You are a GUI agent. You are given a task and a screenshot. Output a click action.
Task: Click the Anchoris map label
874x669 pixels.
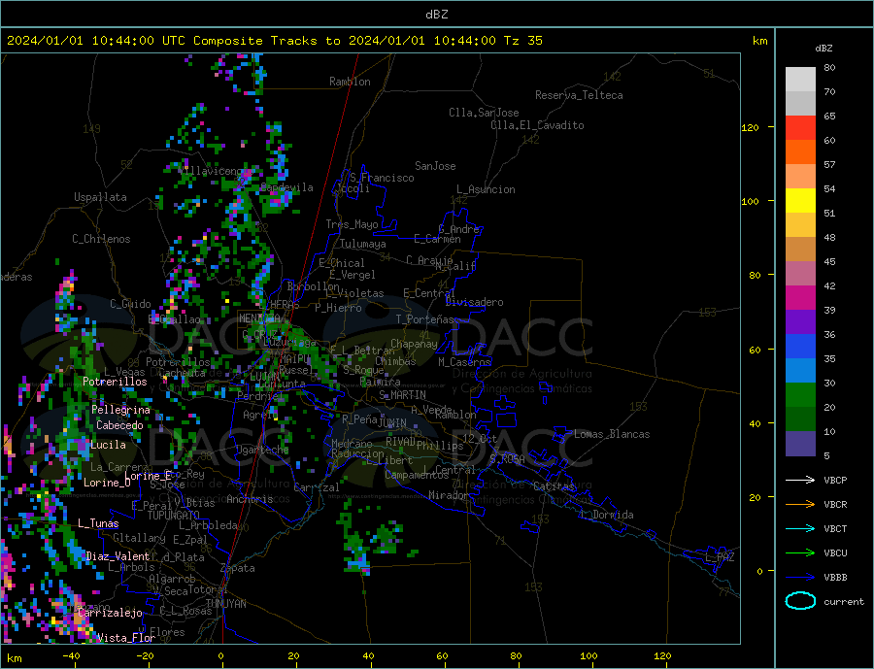pos(250,499)
